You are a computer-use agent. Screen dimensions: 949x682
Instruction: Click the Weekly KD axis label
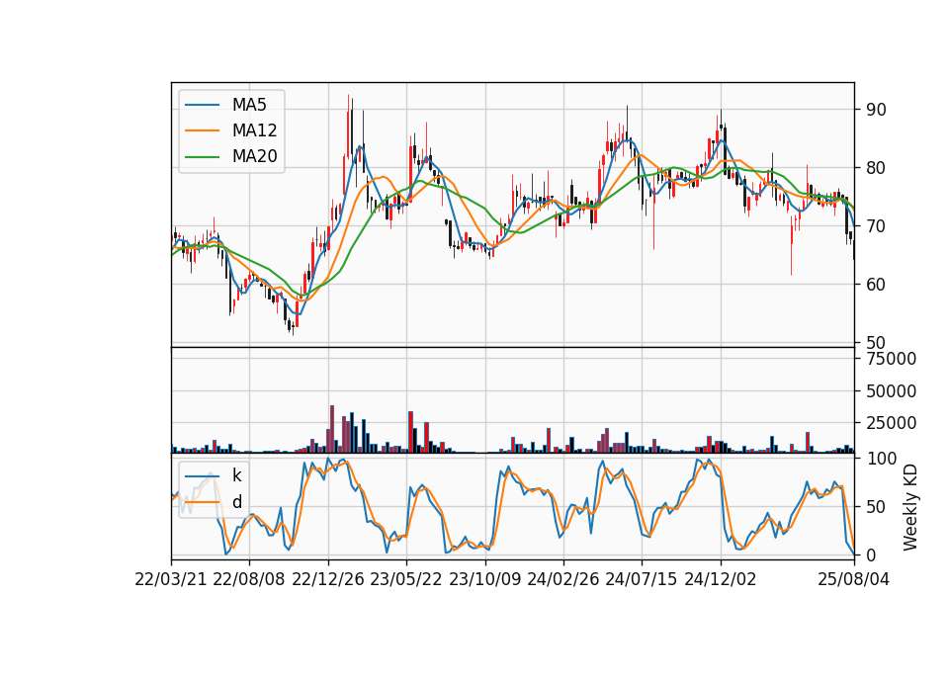pos(910,507)
